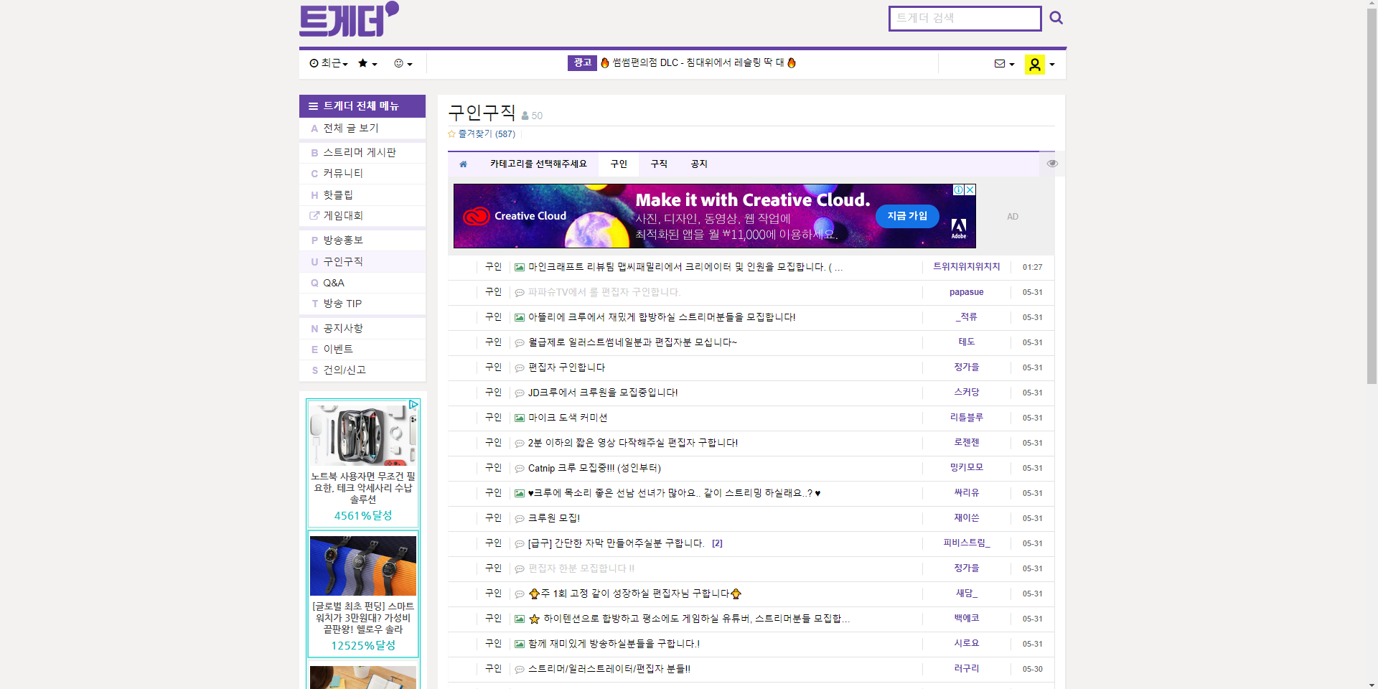
Task: Open the star favorites dropdown
Action: point(367,63)
